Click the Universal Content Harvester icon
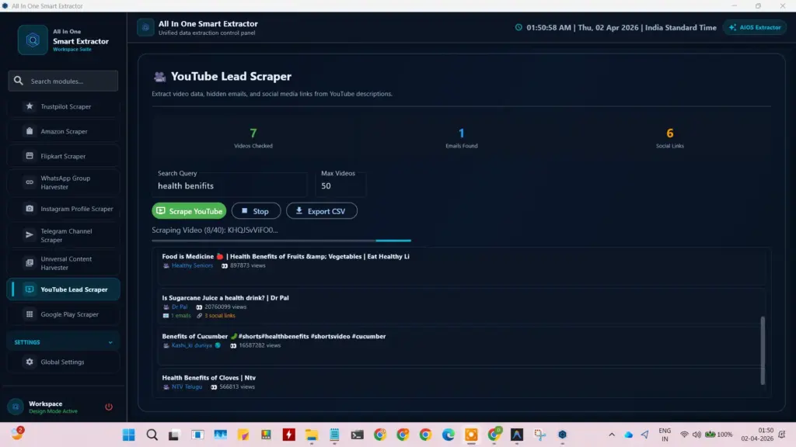The image size is (796, 447). pos(30,263)
